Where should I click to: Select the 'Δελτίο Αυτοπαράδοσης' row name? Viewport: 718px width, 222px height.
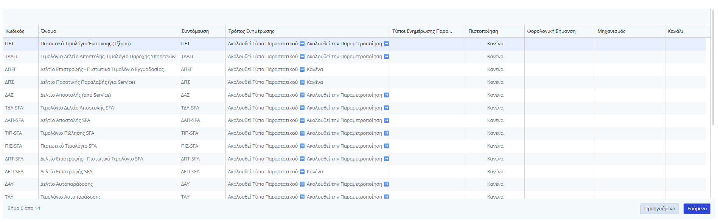click(67, 184)
